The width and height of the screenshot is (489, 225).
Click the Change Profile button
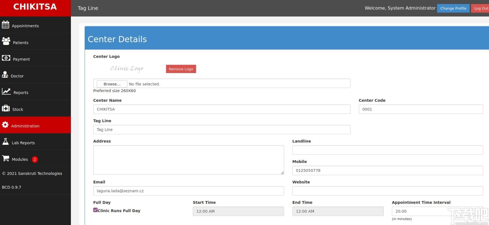pyautogui.click(x=453, y=8)
